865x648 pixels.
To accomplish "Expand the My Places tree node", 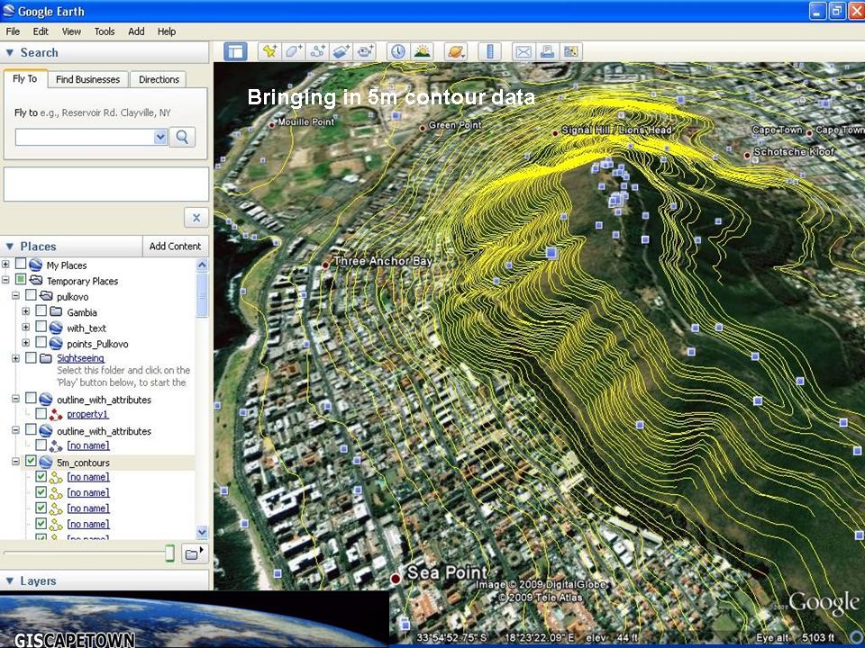I will pyautogui.click(x=5, y=265).
